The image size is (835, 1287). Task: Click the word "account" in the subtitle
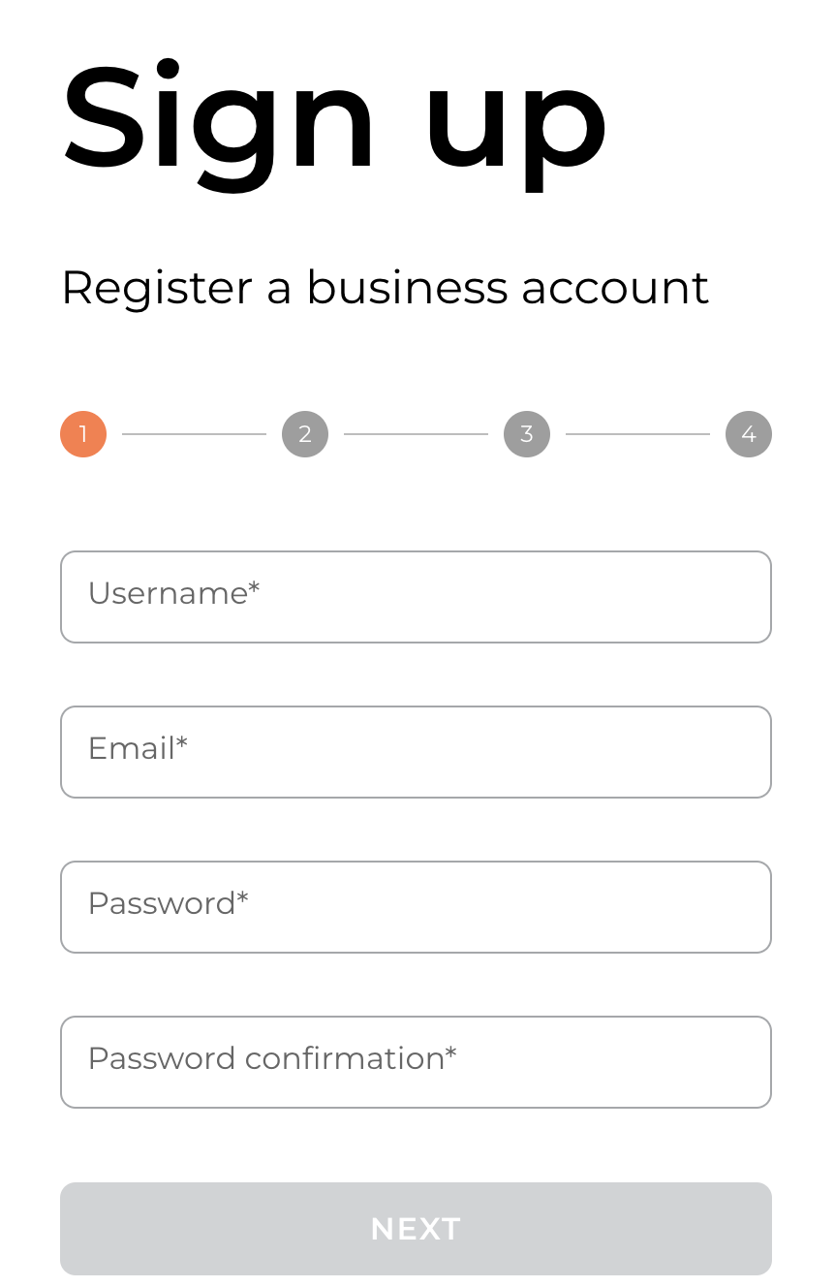615,289
